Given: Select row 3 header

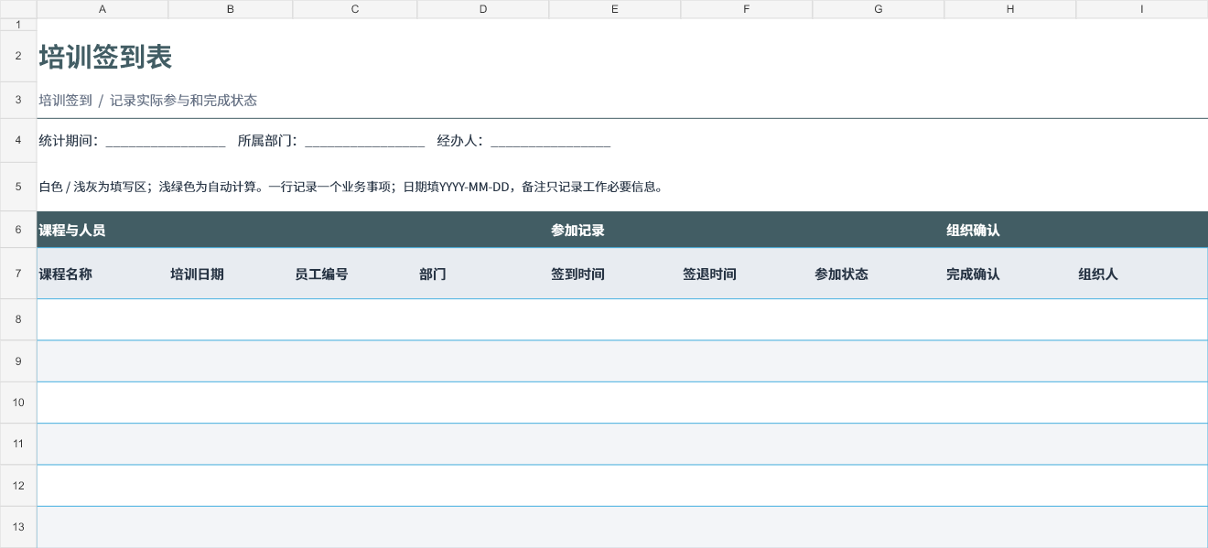Looking at the screenshot, I should point(18,100).
